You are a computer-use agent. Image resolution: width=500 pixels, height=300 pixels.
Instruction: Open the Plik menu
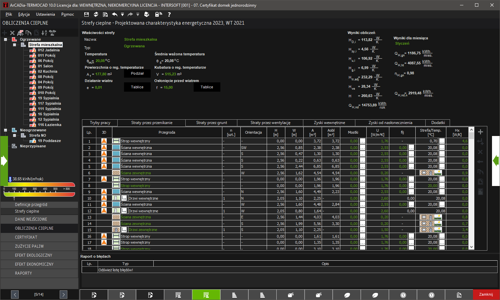pyautogui.click(x=9, y=14)
